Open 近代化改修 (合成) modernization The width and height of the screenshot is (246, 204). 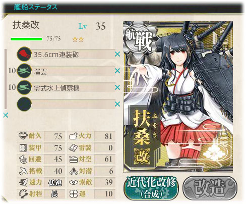coord(151,188)
